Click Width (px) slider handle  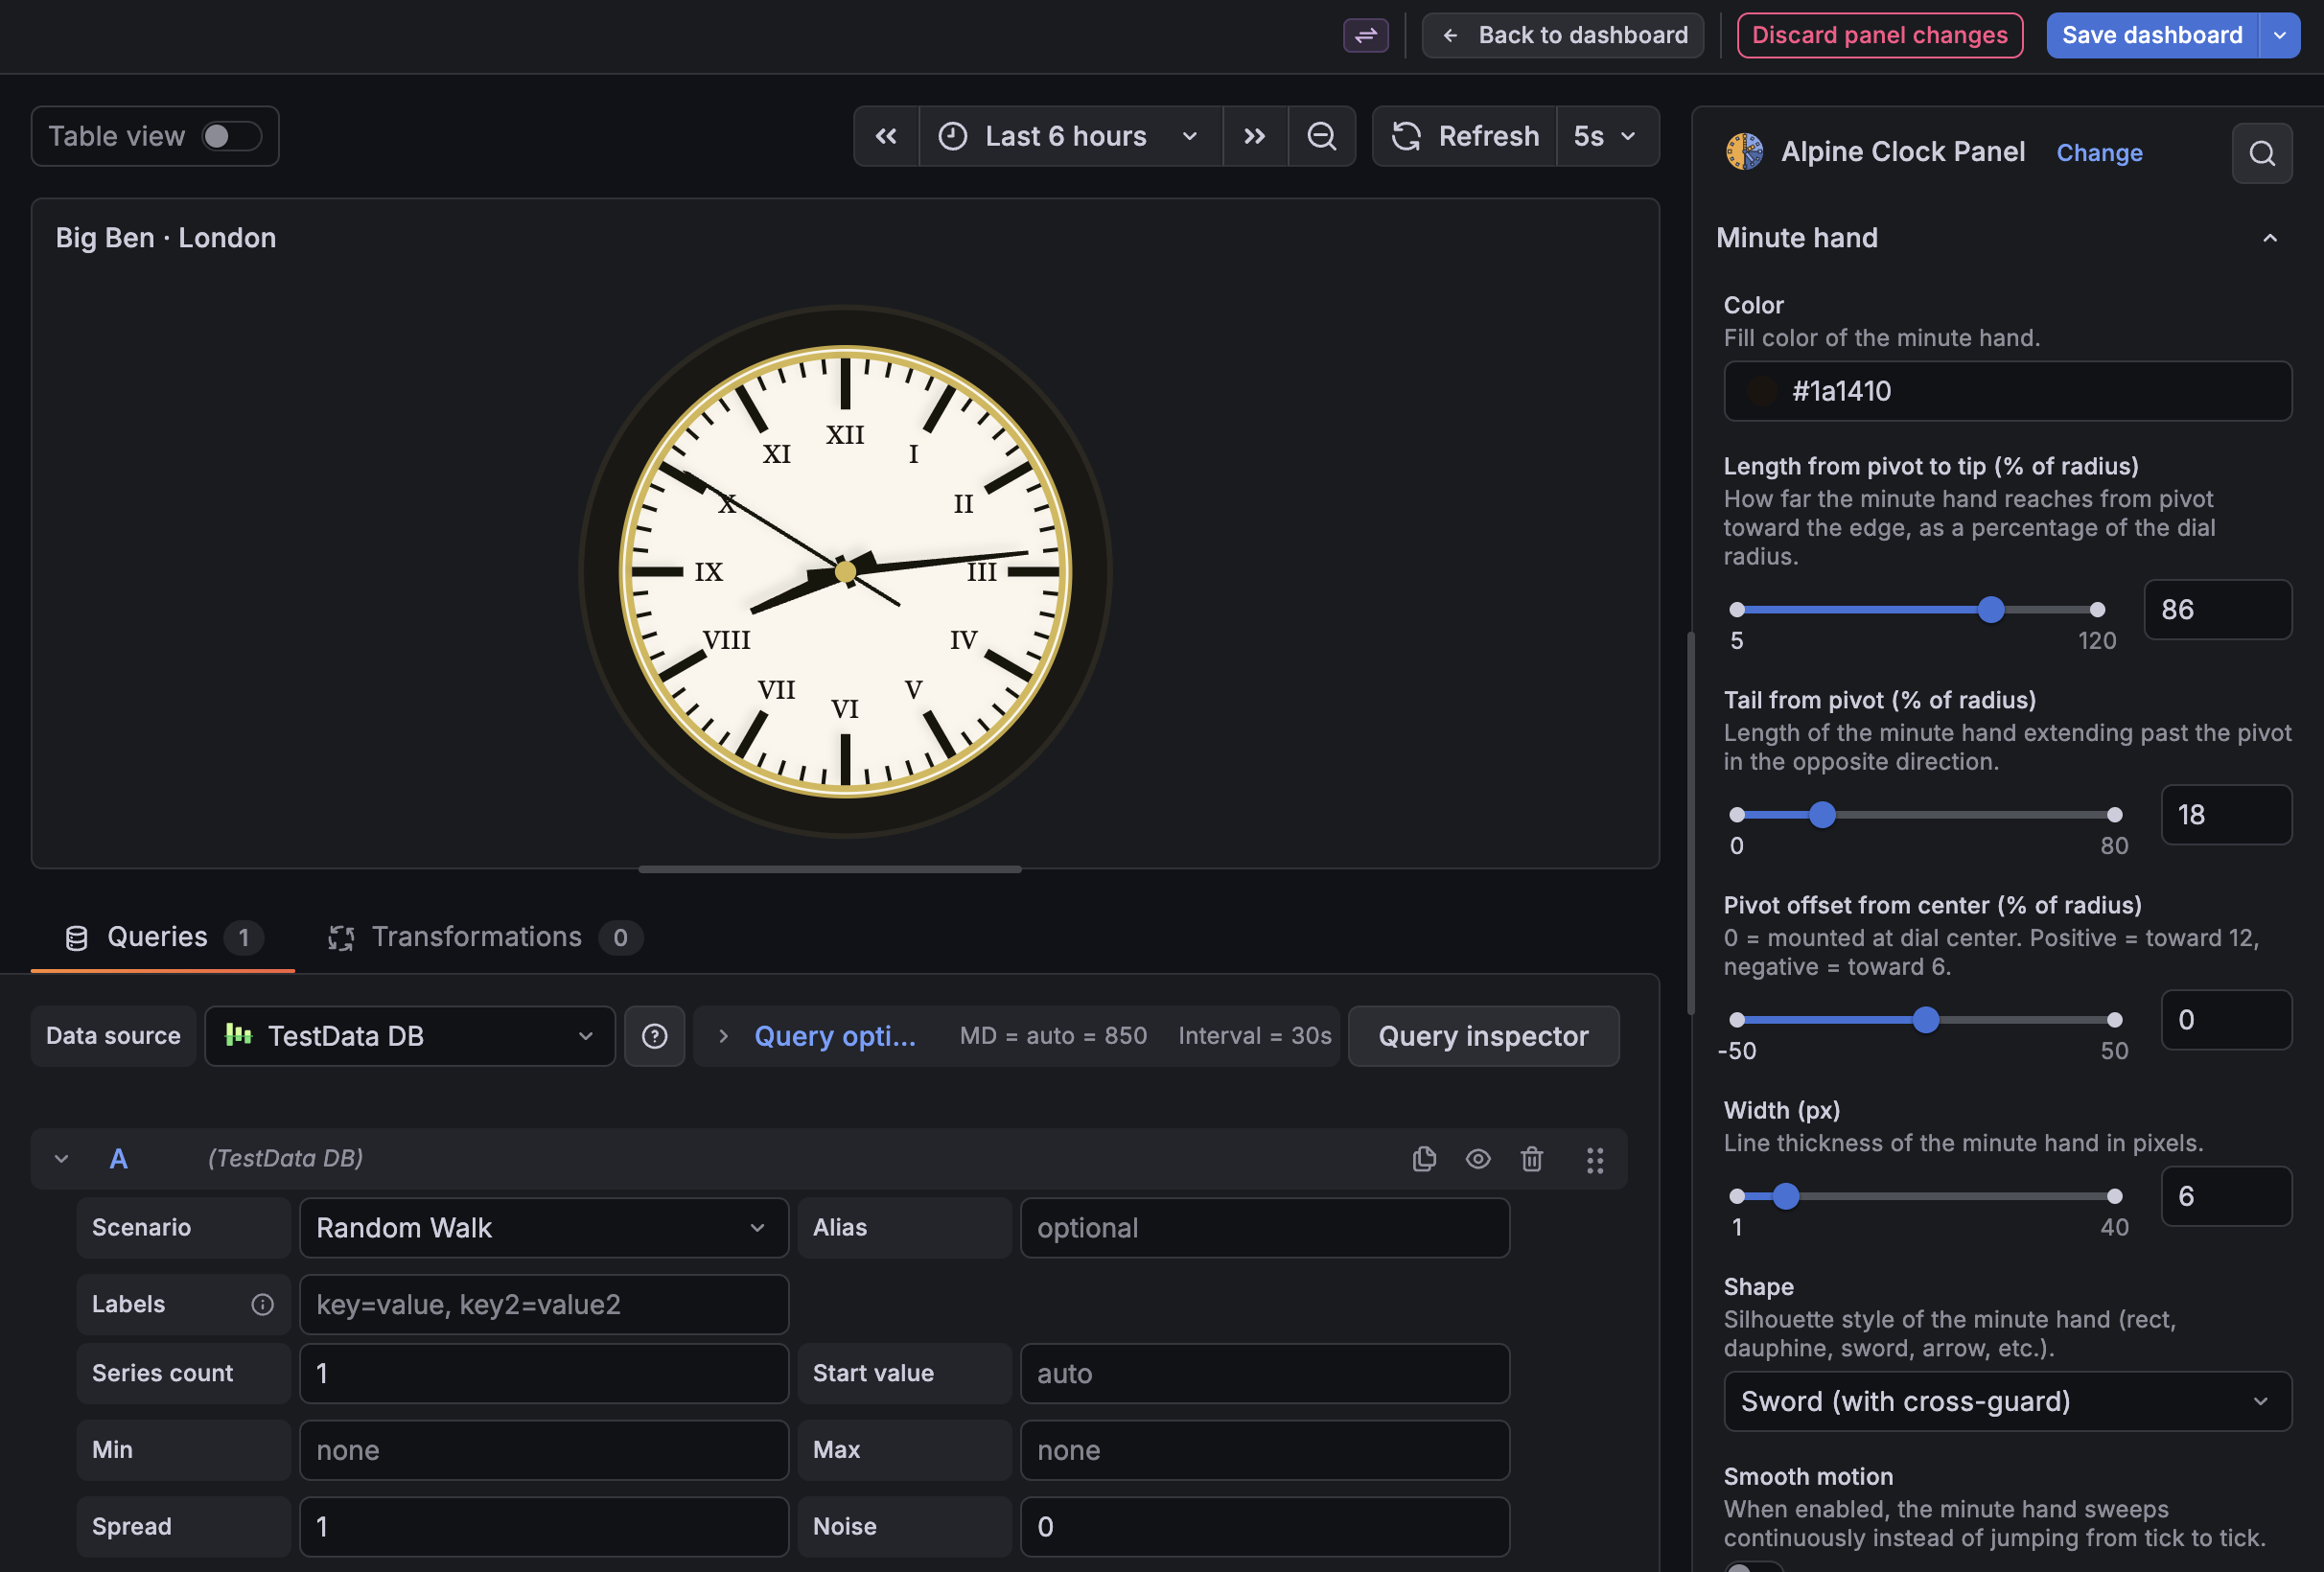point(1785,1196)
